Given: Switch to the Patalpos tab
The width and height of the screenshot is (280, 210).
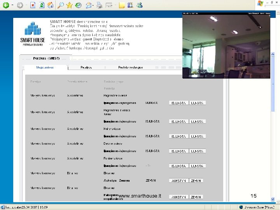Looking at the screenshot, I should [86, 67].
